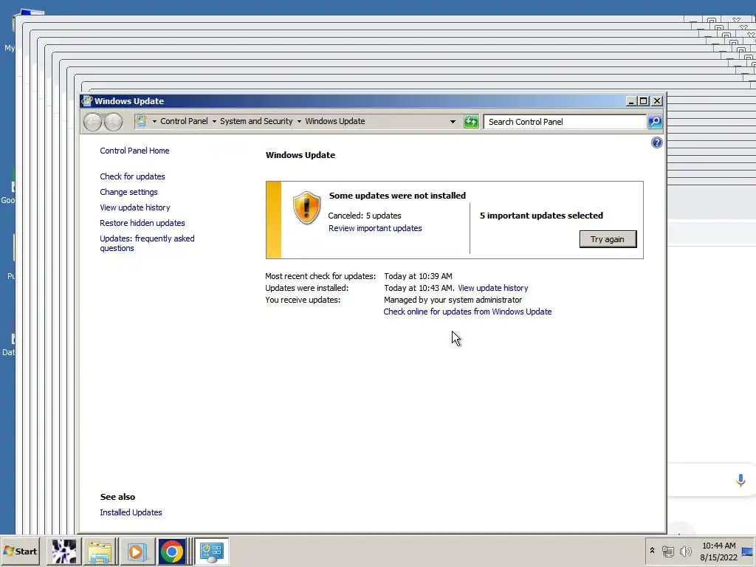Minimize the Windows Update window
Viewport: 756px width, 567px height.
coord(631,100)
